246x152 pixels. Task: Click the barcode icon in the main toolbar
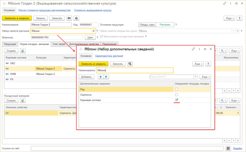click(69, 18)
